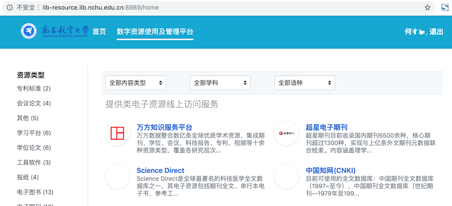Click the 万方 description starting 万方数据整合数亿条
This screenshot has height=206, width=452.
pos(201,143)
